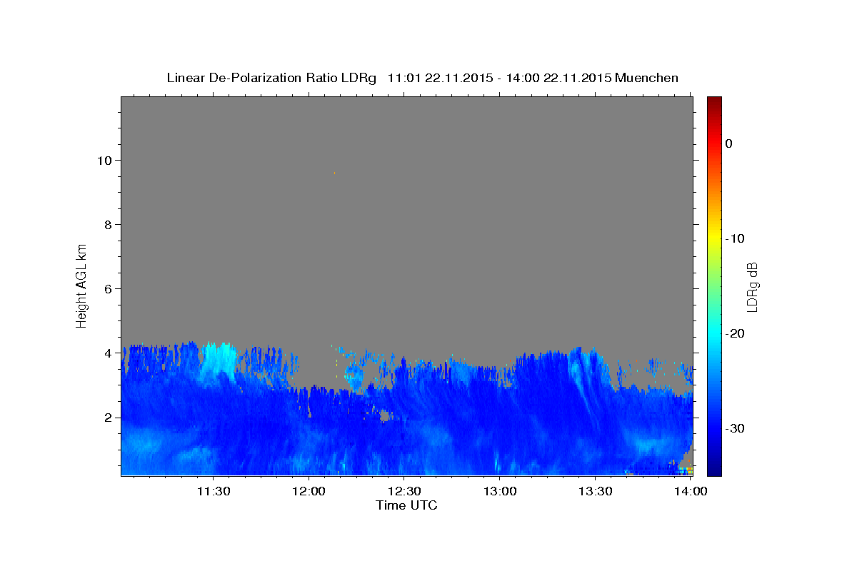Click the height tick label 2
The image size is (857, 571).
click(x=109, y=417)
